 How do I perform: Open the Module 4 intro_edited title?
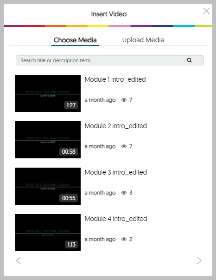pos(116,219)
